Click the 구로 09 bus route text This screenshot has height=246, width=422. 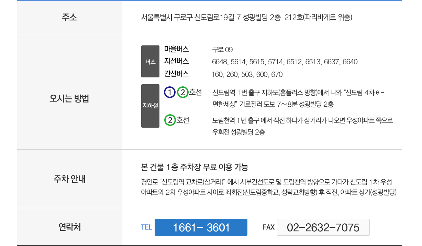222,50
